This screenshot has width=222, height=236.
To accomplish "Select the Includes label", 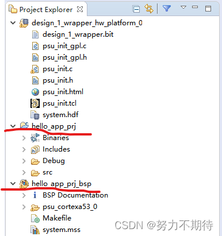I will coord(56,149).
